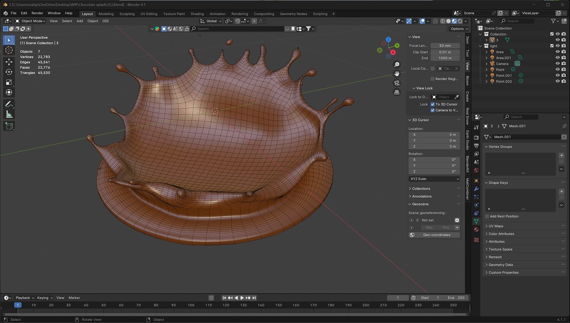The height and width of the screenshot is (323, 570).
Task: Select the Move tool in toolbar
Action: (9, 61)
